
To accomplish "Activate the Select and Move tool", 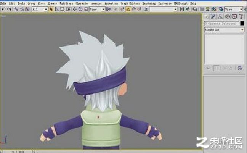I will tap(75, 10).
